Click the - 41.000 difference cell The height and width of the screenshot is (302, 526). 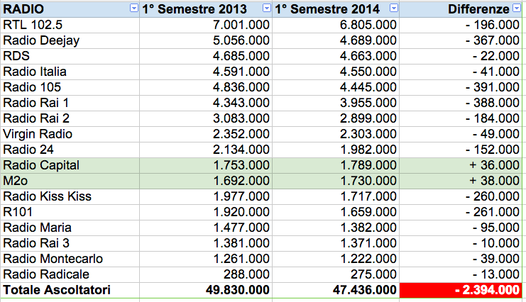pos(461,72)
